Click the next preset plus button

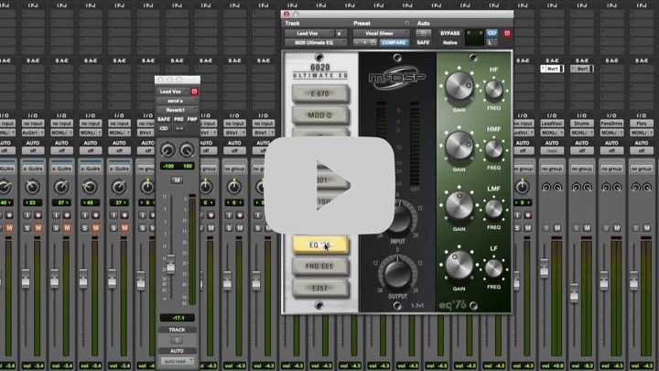365,42
